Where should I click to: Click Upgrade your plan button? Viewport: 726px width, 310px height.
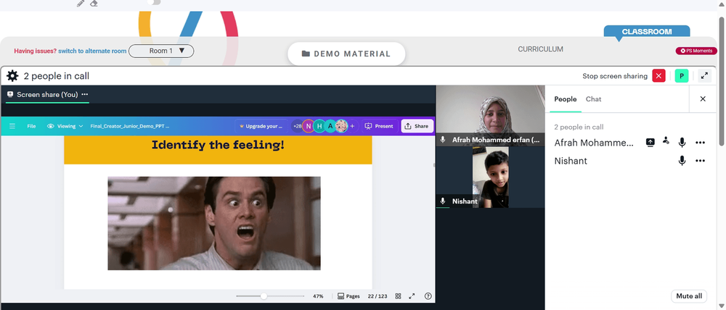[261, 125]
